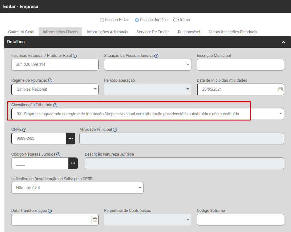Image resolution: width=291 pixels, height=232 pixels.
Task: Click help icon beside Classificação Tributária
Action: (x=55, y=105)
